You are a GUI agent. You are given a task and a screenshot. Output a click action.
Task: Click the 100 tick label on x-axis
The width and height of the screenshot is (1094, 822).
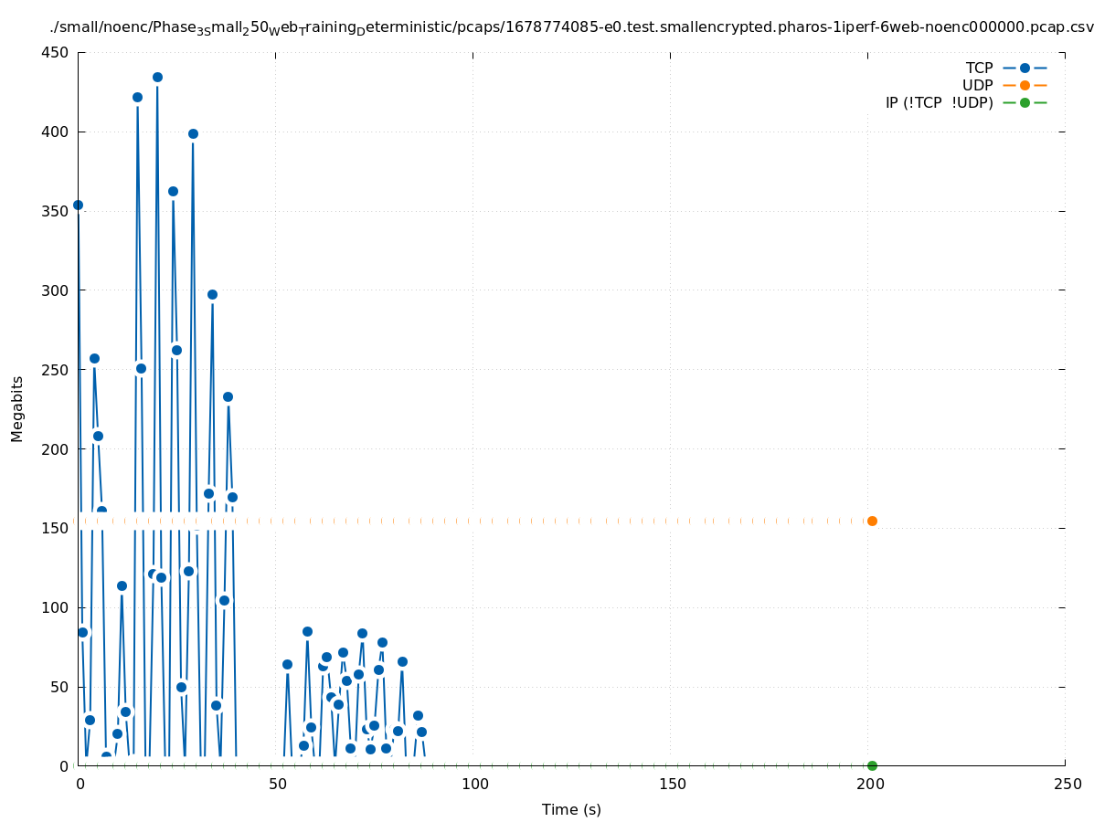point(473,785)
